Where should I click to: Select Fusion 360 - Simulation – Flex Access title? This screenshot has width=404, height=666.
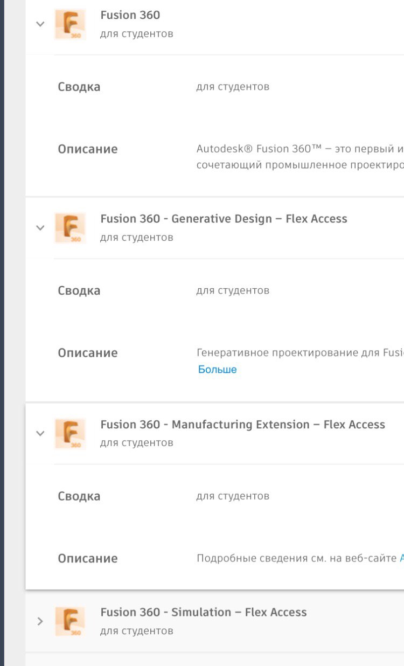point(204,612)
